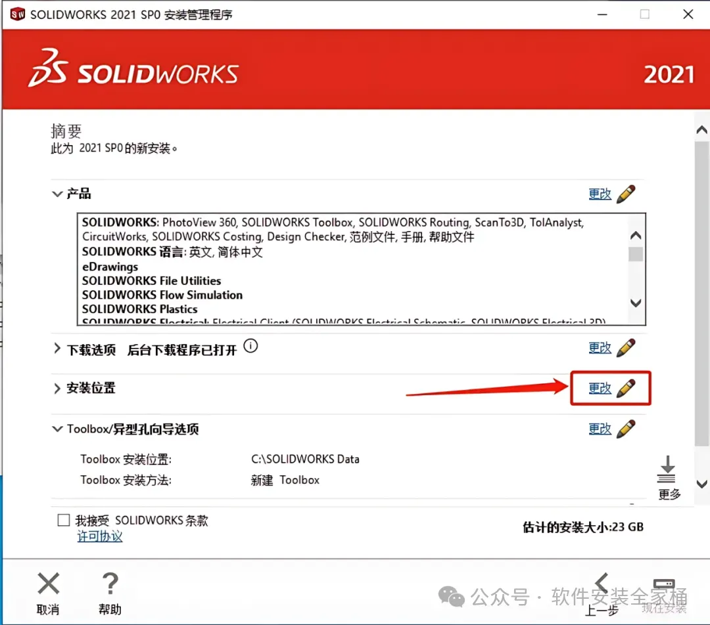710x625 pixels.
Task: Open the 许可协议 link
Action: click(x=100, y=536)
